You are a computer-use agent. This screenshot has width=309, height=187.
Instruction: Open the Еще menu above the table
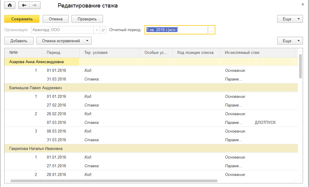(290, 41)
